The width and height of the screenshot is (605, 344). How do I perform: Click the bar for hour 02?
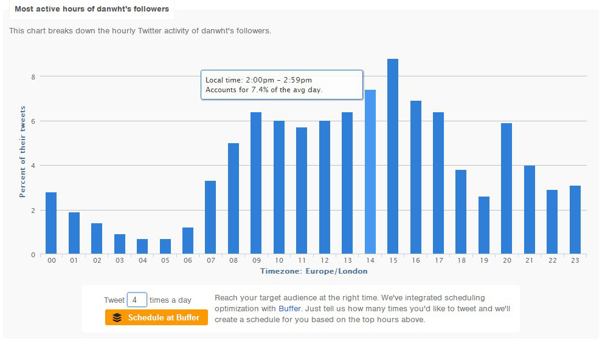97,238
